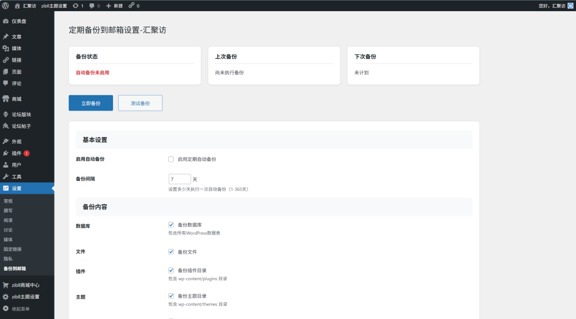Click the 插件 plug icon in sidebar

(x=6, y=153)
